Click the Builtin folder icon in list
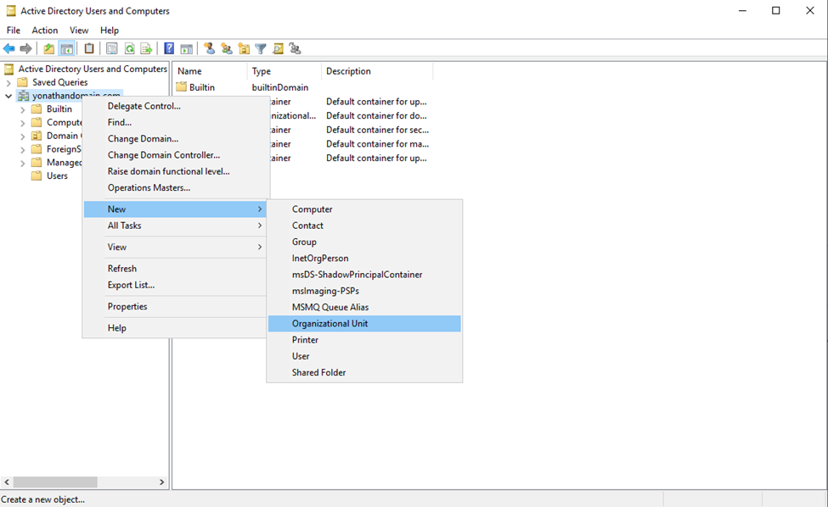This screenshot has height=507, width=828. coord(182,87)
